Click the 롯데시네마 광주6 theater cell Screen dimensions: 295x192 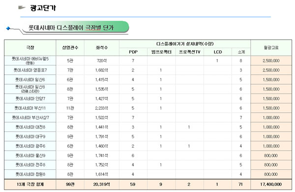click(30, 146)
